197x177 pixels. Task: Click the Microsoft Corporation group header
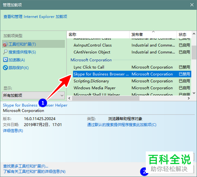[91, 60]
